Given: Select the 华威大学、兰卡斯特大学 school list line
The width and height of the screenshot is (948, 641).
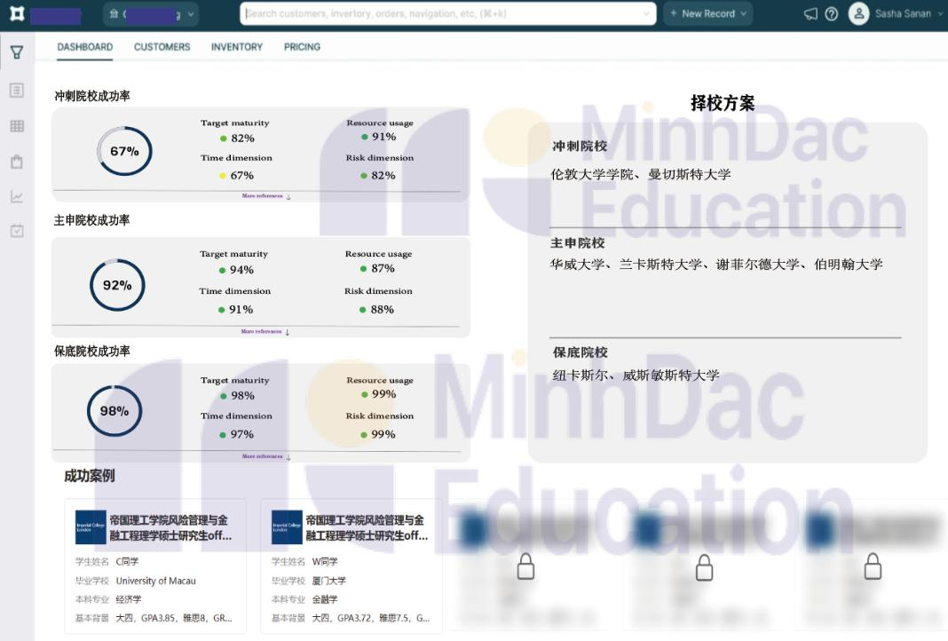Looking at the screenshot, I should 715,265.
